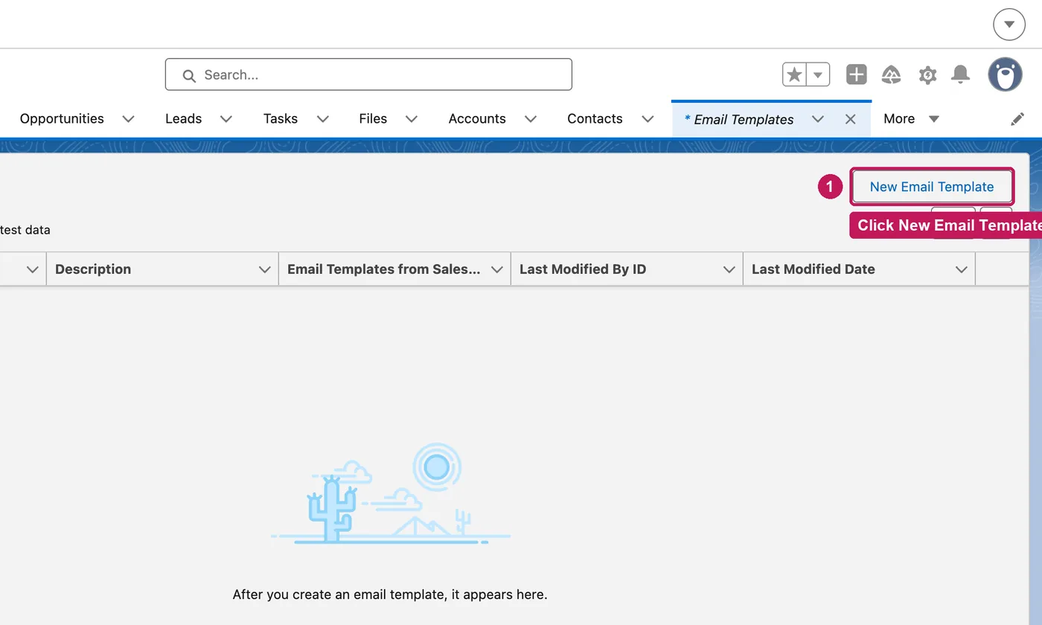Click inside the Search field
This screenshot has width=1042, height=625.
click(x=368, y=74)
